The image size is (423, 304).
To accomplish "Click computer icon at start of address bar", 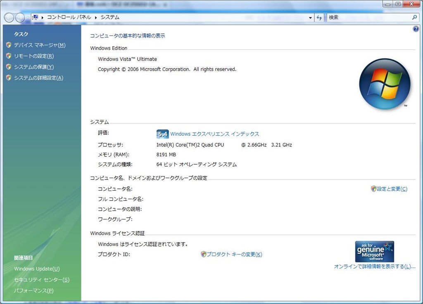I will tap(36, 17).
